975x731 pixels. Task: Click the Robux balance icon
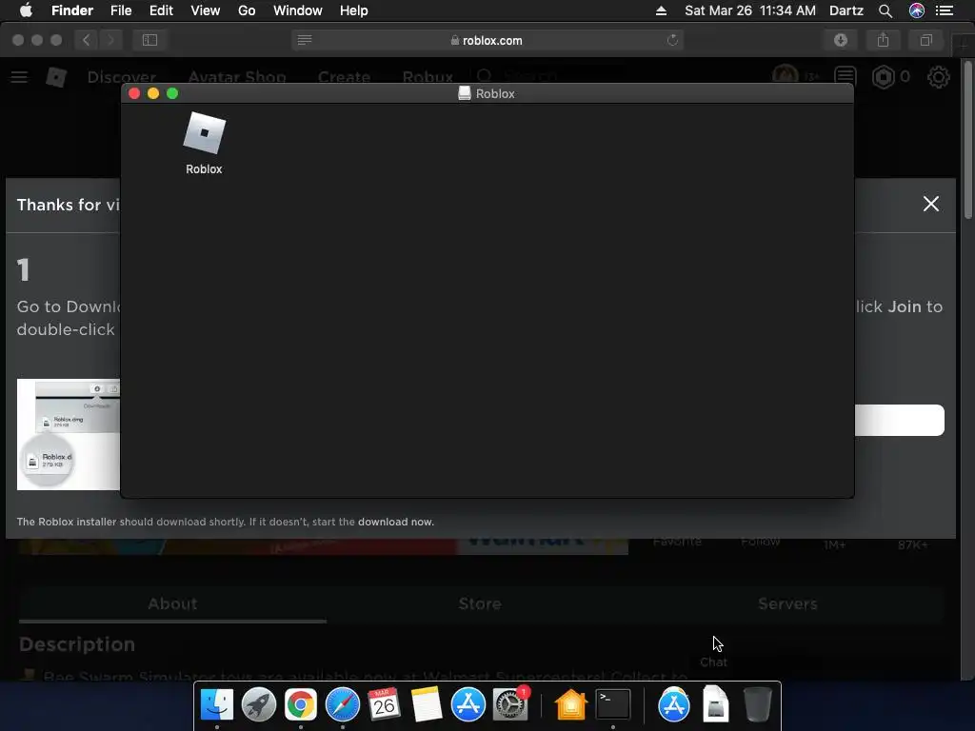pyautogui.click(x=884, y=77)
